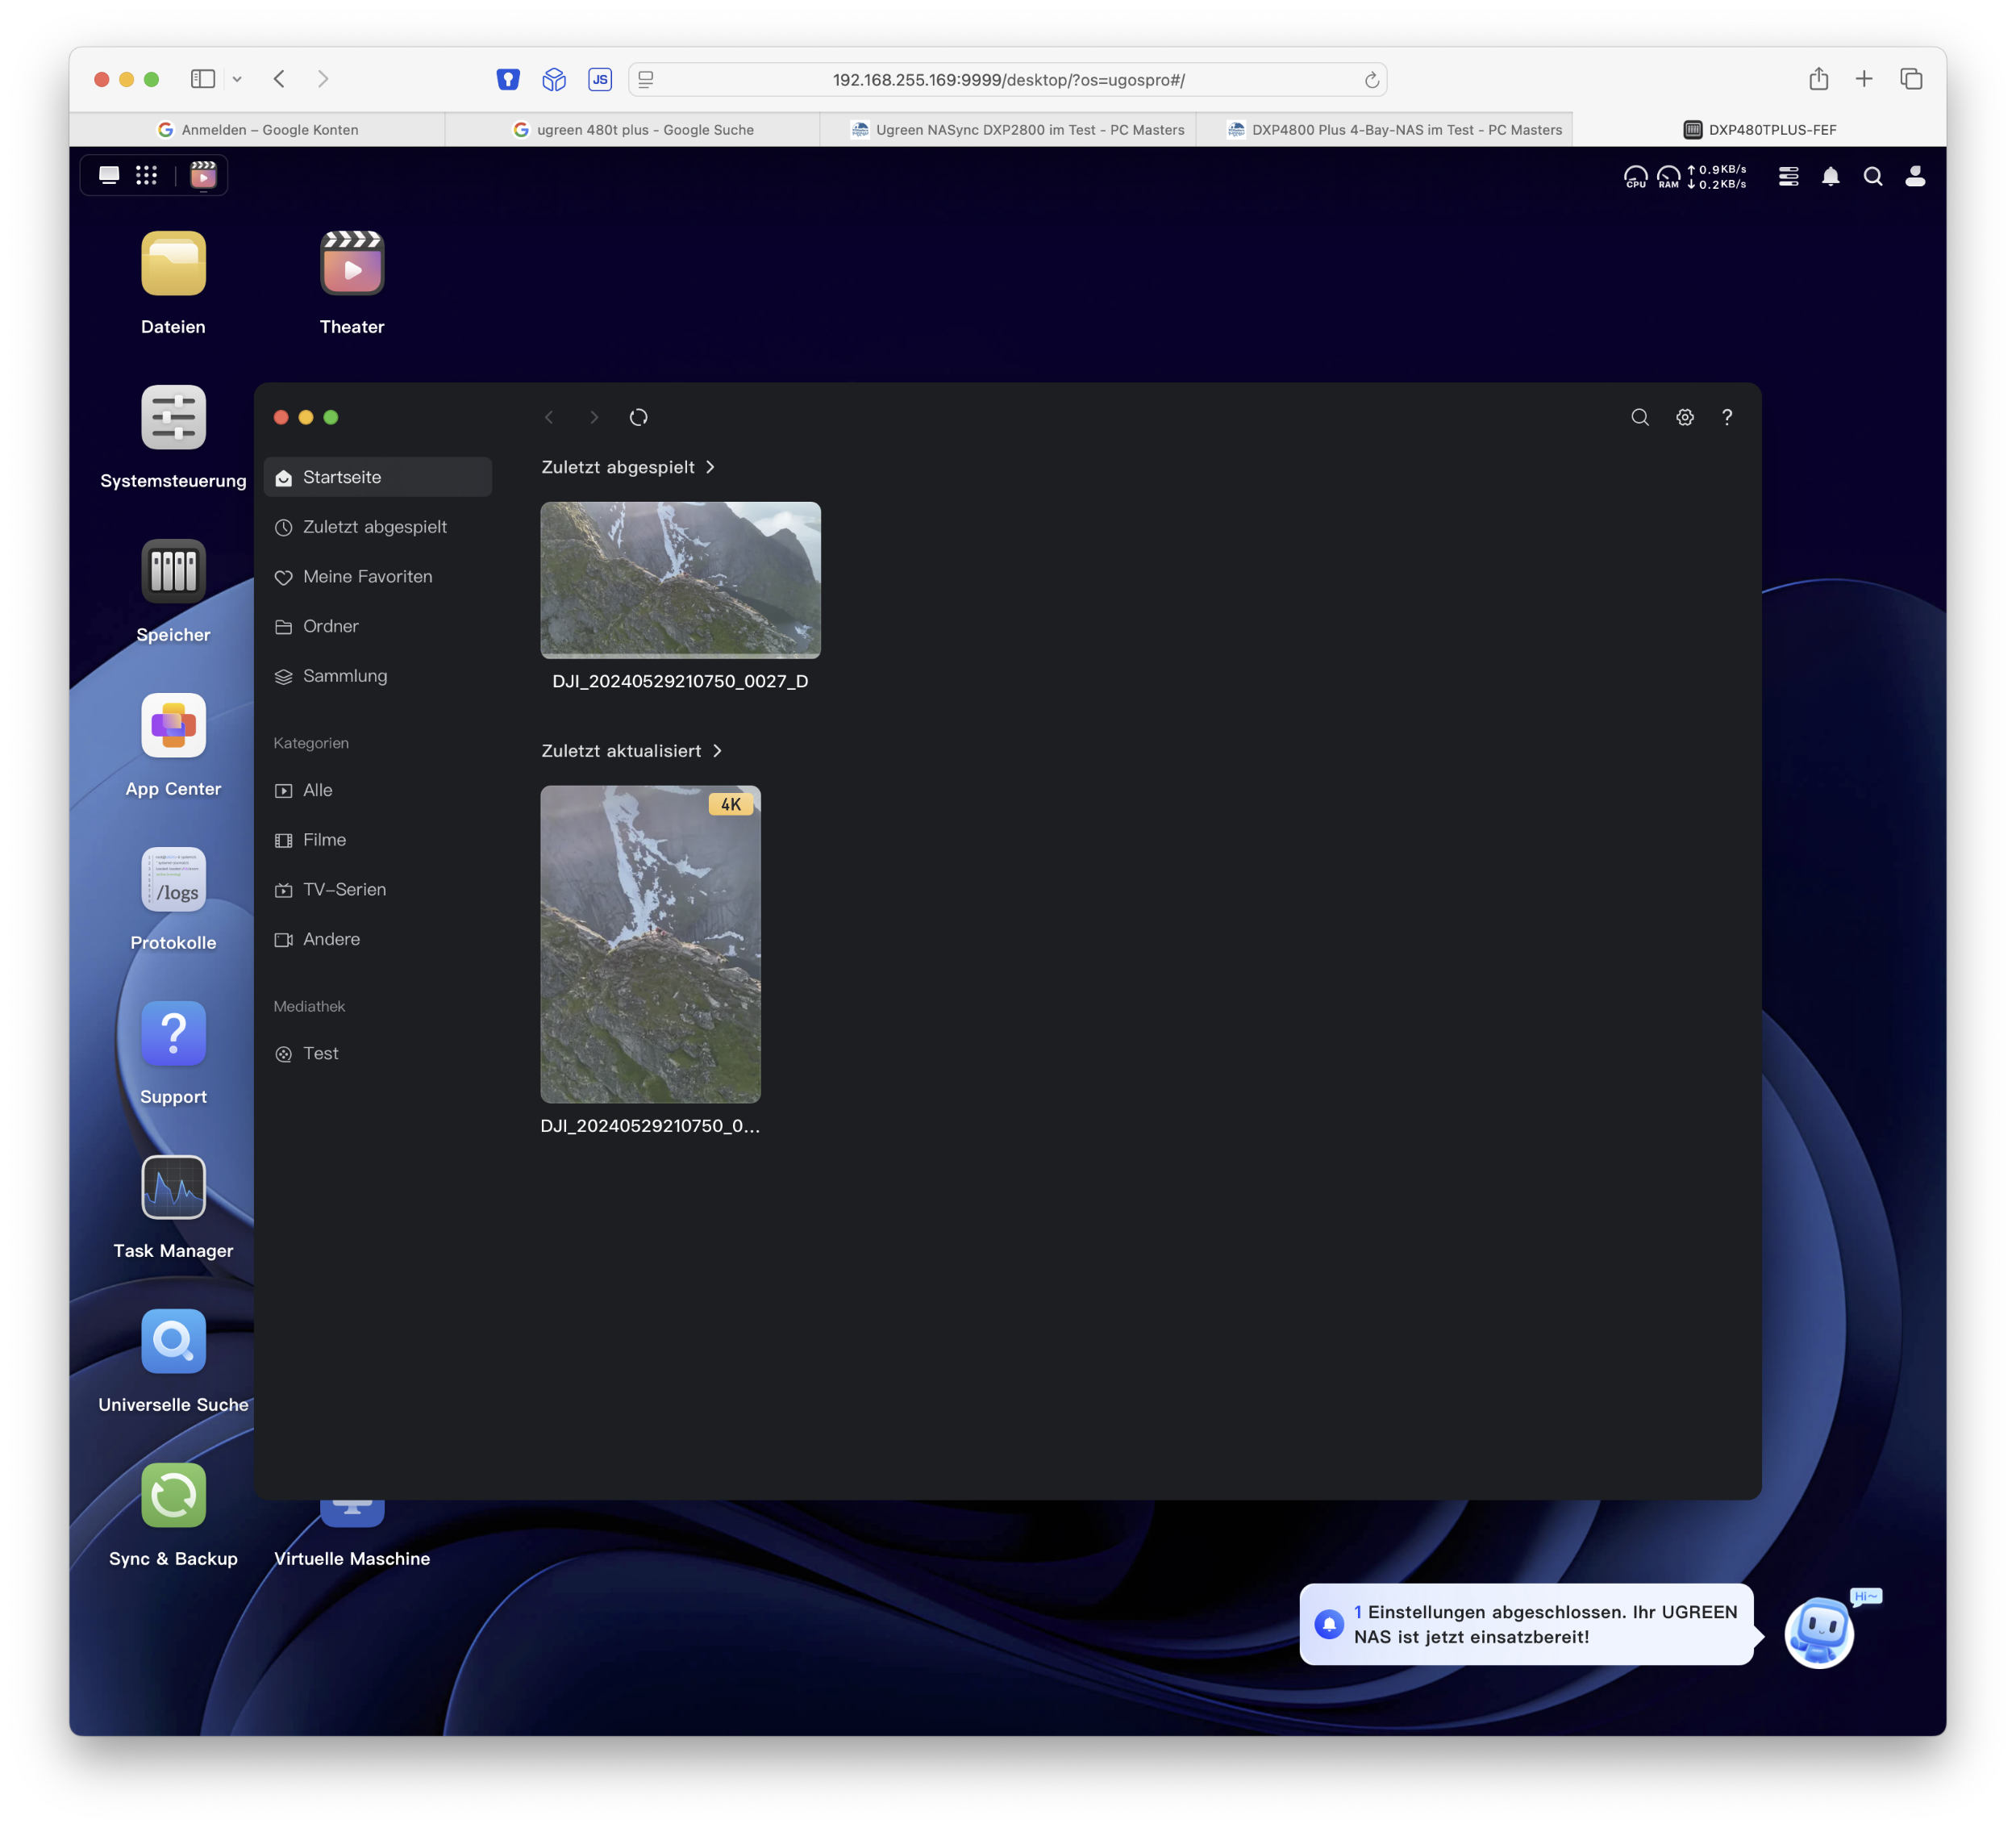Click the Theater settings gear icon
This screenshot has height=1828, width=2016.
[x=1685, y=417]
